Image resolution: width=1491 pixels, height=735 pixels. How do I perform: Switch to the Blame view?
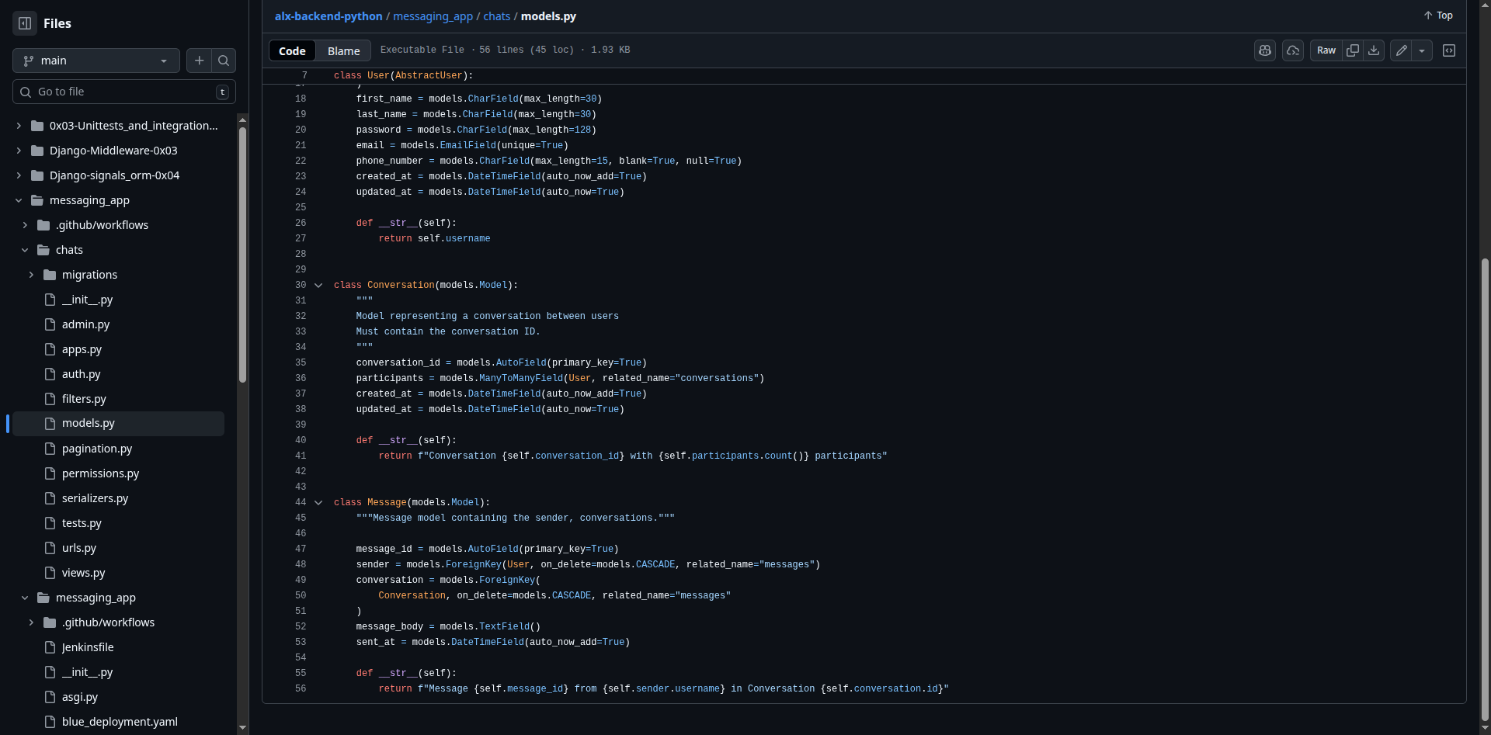tap(343, 50)
